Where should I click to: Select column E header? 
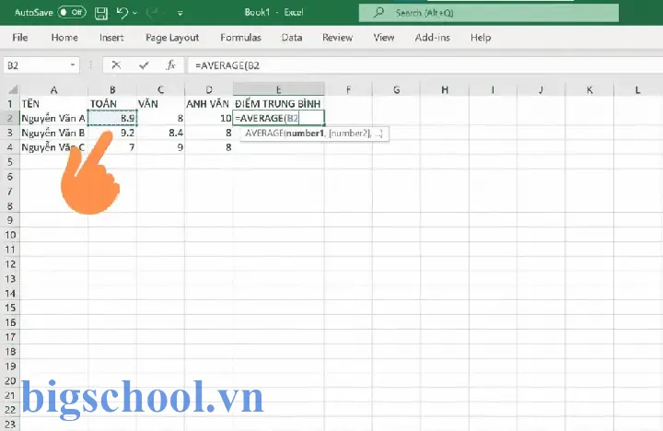pos(279,89)
